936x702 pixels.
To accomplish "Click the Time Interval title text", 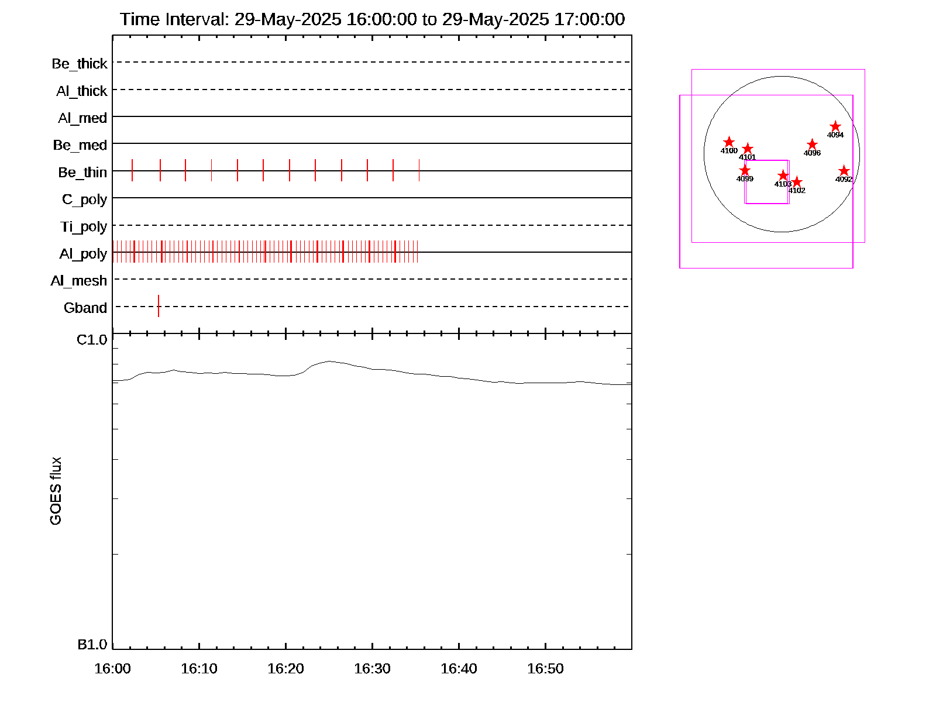I will (x=372, y=19).
